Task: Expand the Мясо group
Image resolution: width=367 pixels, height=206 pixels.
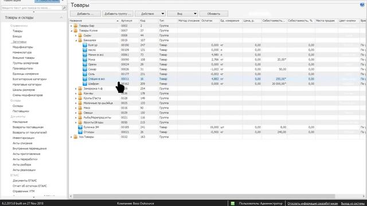Action: click(x=76, y=108)
